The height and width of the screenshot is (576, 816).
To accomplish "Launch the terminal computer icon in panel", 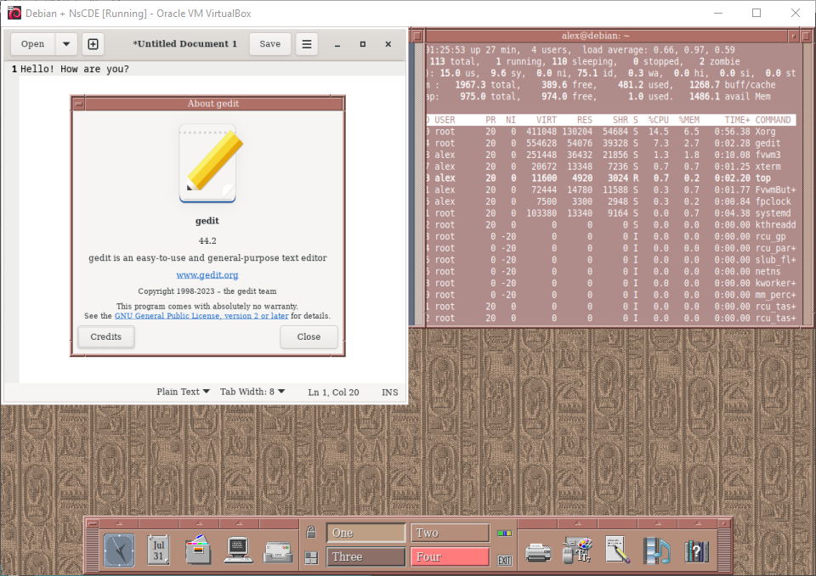I will (238, 551).
